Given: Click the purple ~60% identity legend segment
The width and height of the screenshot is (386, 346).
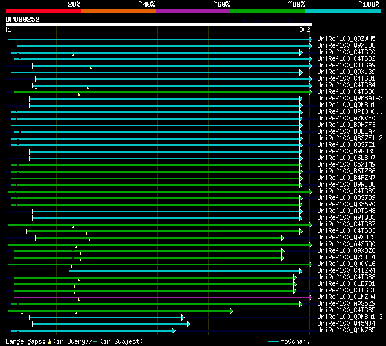Looking at the screenshot, I should click(193, 11).
